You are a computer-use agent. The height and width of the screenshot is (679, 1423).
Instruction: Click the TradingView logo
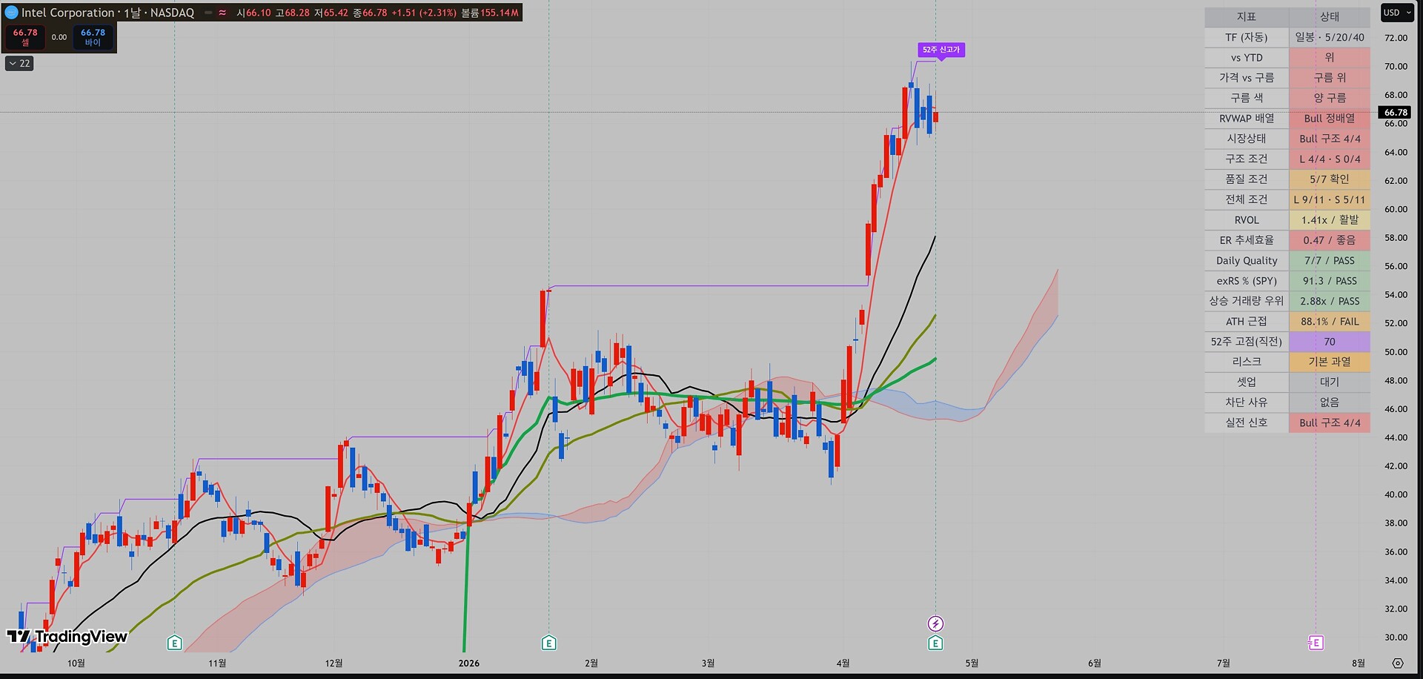coord(67,636)
